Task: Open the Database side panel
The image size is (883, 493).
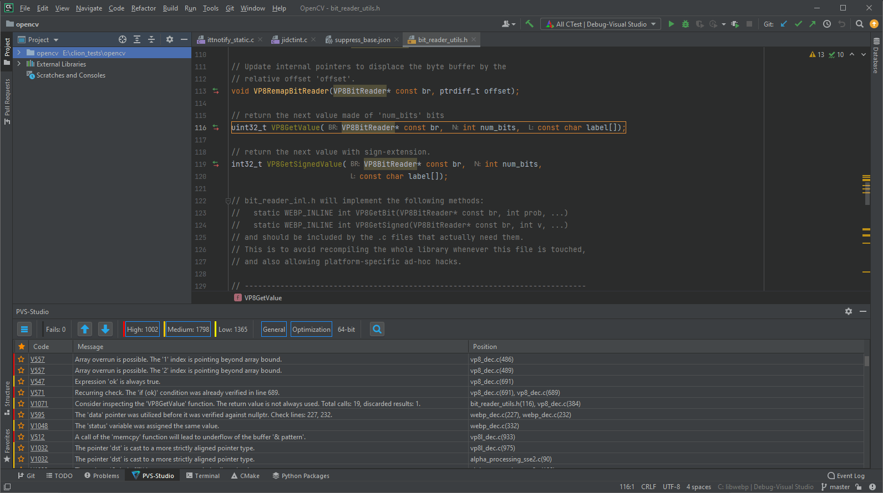Action: point(876,56)
